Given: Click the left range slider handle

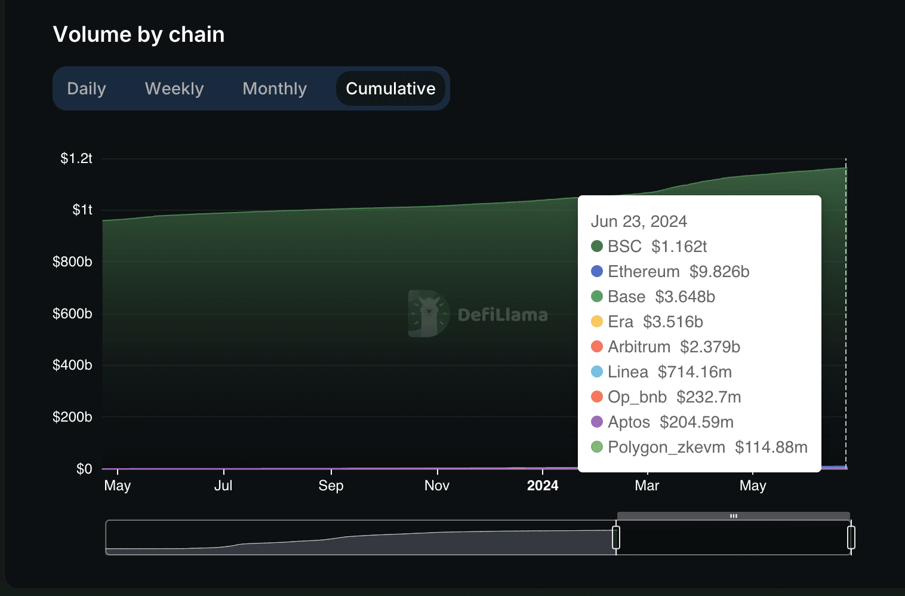Looking at the screenshot, I should (616, 537).
